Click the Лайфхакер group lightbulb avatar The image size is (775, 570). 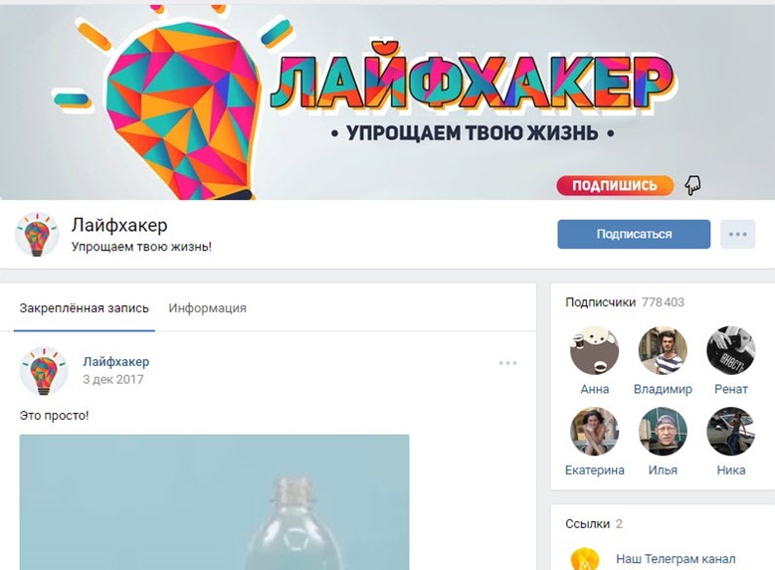[37, 235]
